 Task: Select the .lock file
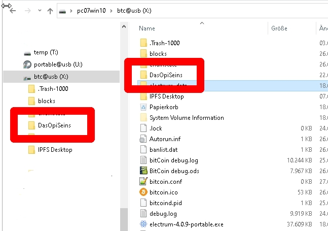pos(156,128)
